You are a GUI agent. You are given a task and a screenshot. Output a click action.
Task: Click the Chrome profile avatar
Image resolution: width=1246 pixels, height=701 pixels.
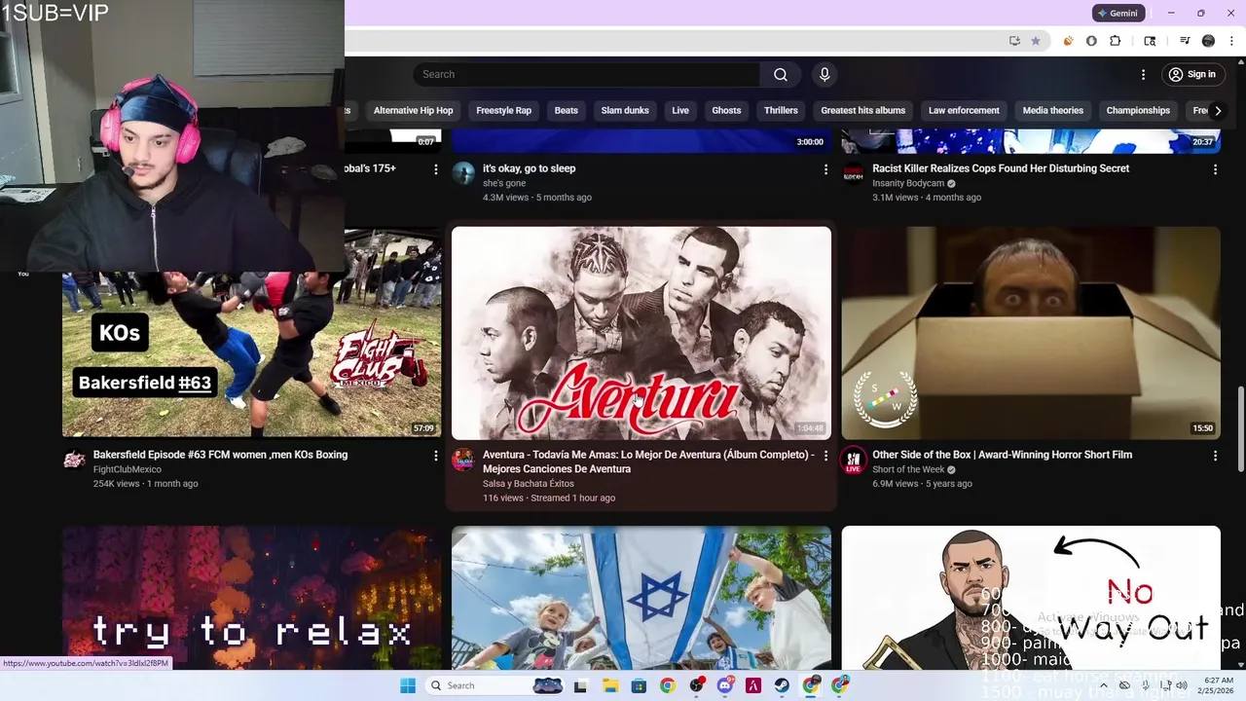(1208, 41)
